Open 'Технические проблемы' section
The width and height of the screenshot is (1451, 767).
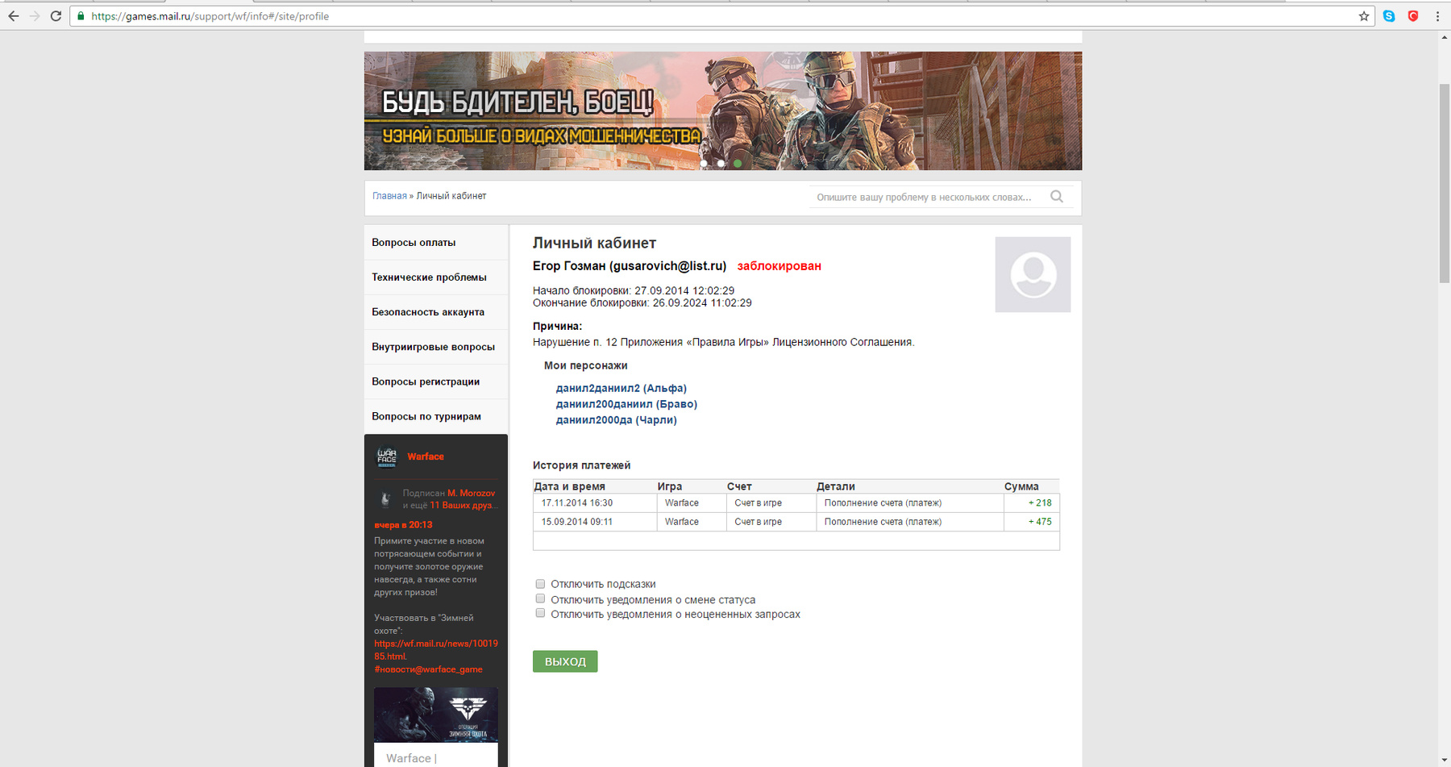point(429,277)
